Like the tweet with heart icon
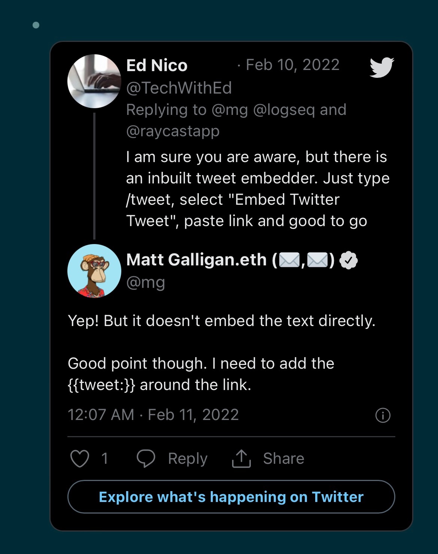This screenshot has width=438, height=554. tap(80, 459)
